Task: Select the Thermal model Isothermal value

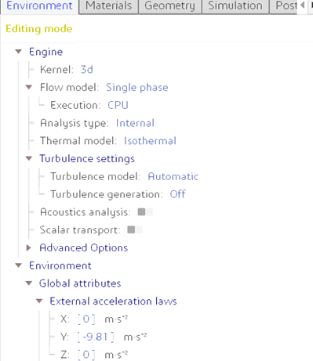Action: (150, 141)
